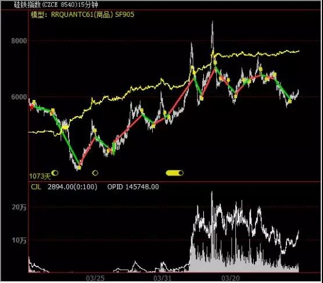Image resolution: width=323 pixels, height=283 pixels.
Task: Click the 10万 volume axis label
Action: pyautogui.click(x=19, y=240)
